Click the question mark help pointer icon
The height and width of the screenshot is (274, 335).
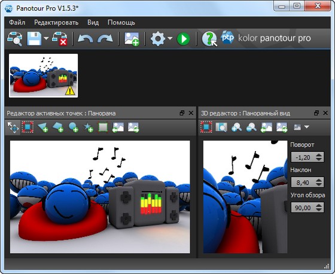point(209,39)
